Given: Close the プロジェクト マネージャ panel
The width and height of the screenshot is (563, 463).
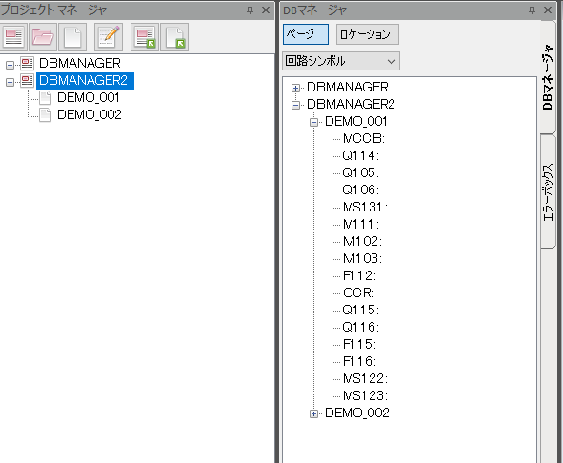Looking at the screenshot, I should [x=266, y=10].
